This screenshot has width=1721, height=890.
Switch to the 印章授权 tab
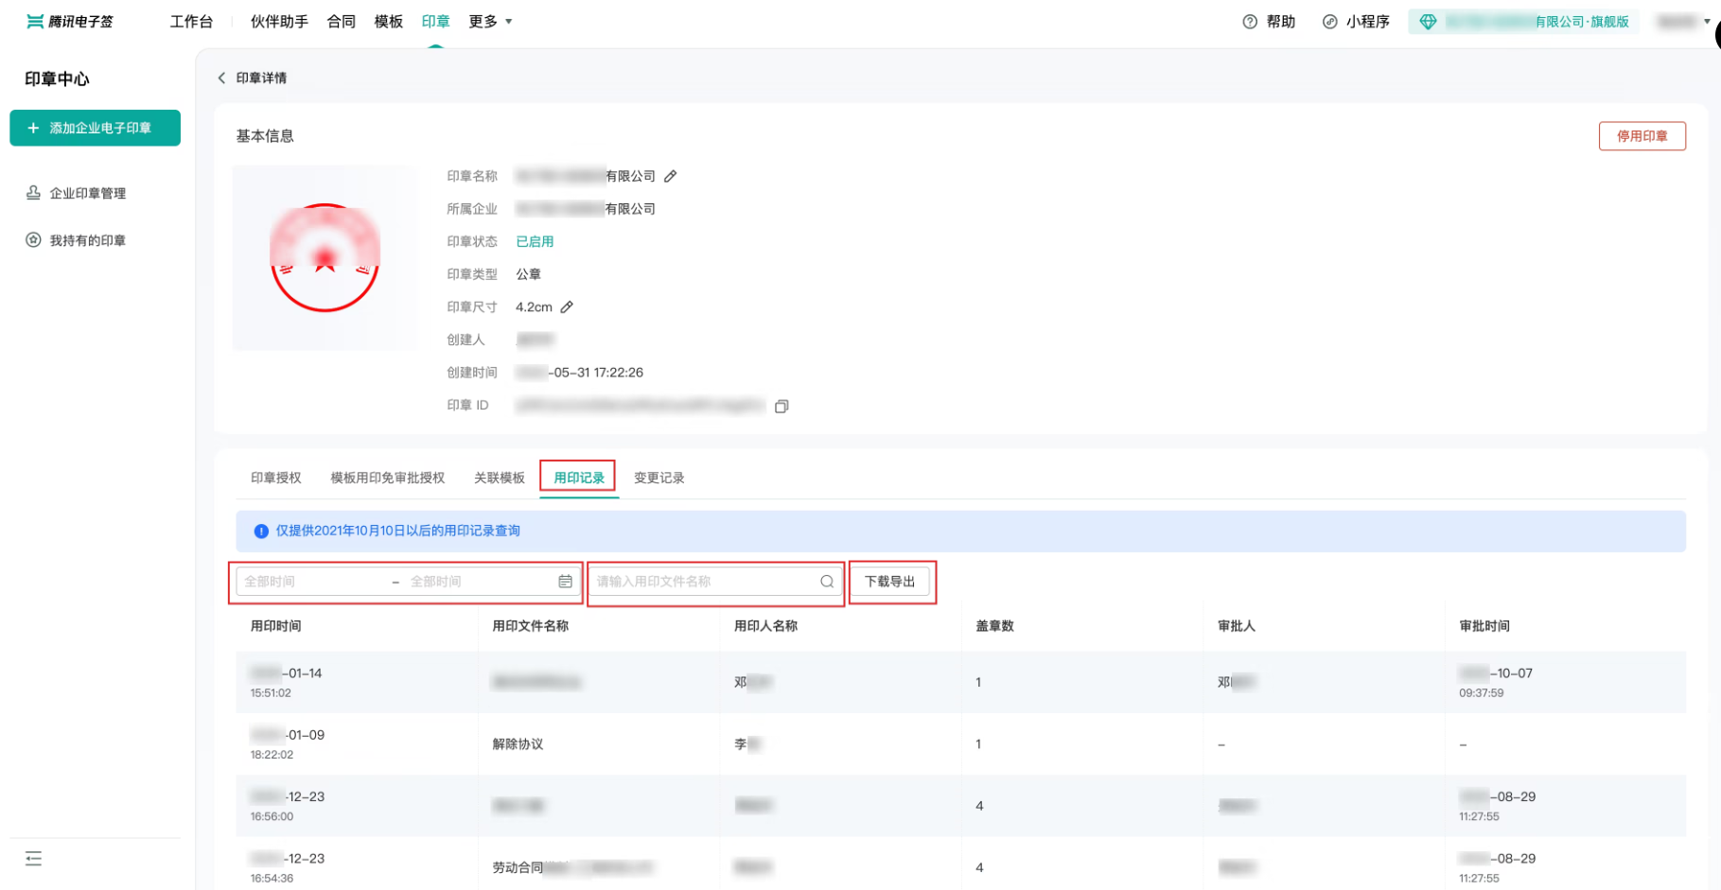coord(276,478)
